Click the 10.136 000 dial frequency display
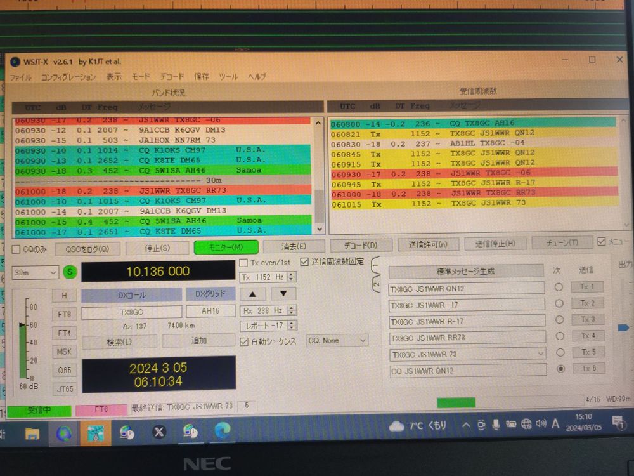The width and height of the screenshot is (634, 476). point(158,271)
